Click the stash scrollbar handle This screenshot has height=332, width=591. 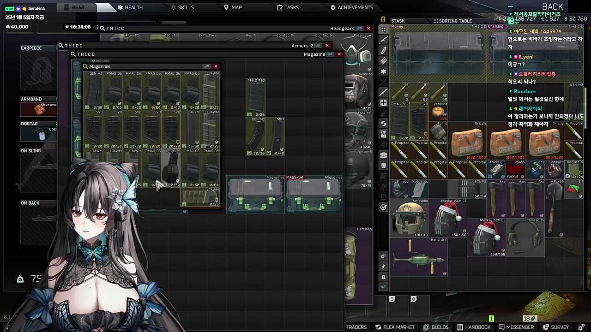585,108
